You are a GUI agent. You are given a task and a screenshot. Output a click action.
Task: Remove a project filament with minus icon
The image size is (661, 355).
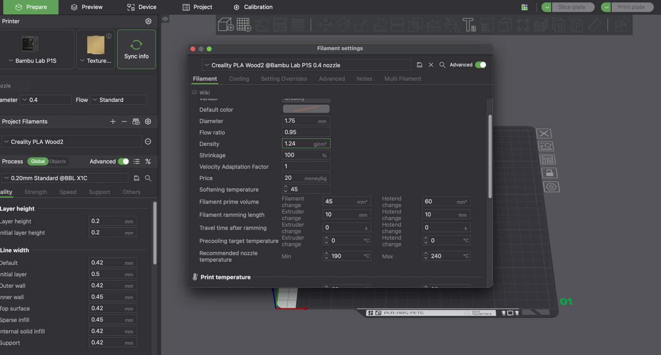[124, 121]
